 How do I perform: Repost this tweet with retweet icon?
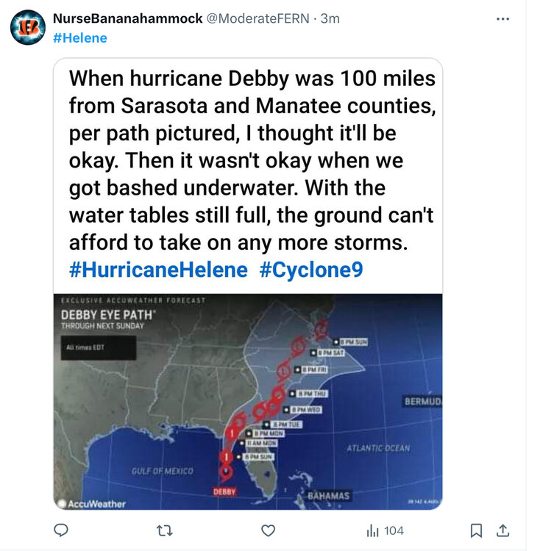tap(164, 530)
